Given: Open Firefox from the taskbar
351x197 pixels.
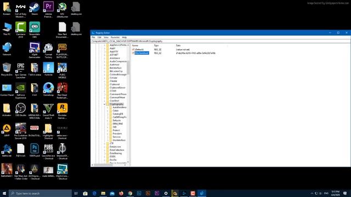Looking at the screenshot, I should click(121, 193).
